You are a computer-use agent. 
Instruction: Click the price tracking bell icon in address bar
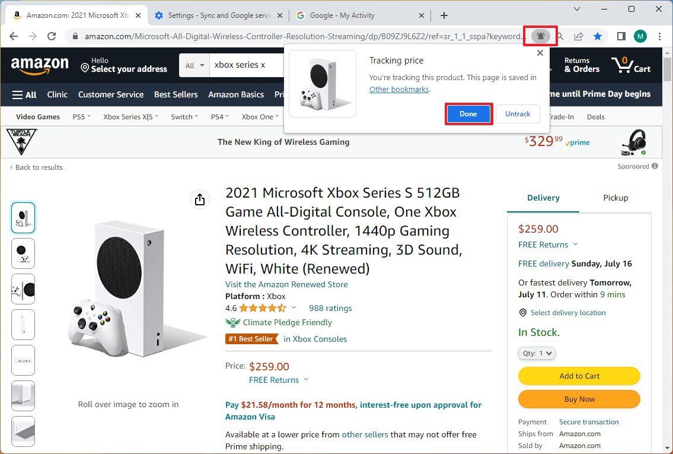[540, 36]
